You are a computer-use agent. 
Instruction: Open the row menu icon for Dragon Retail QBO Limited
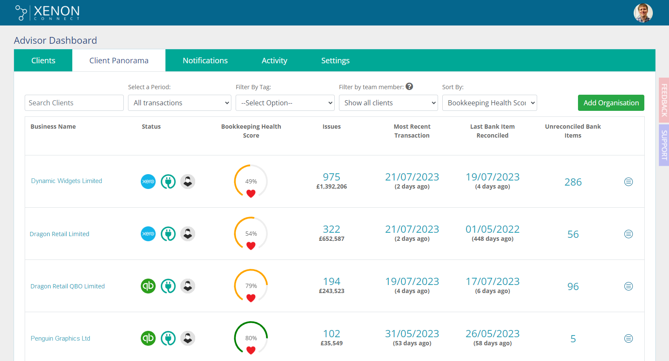click(628, 286)
